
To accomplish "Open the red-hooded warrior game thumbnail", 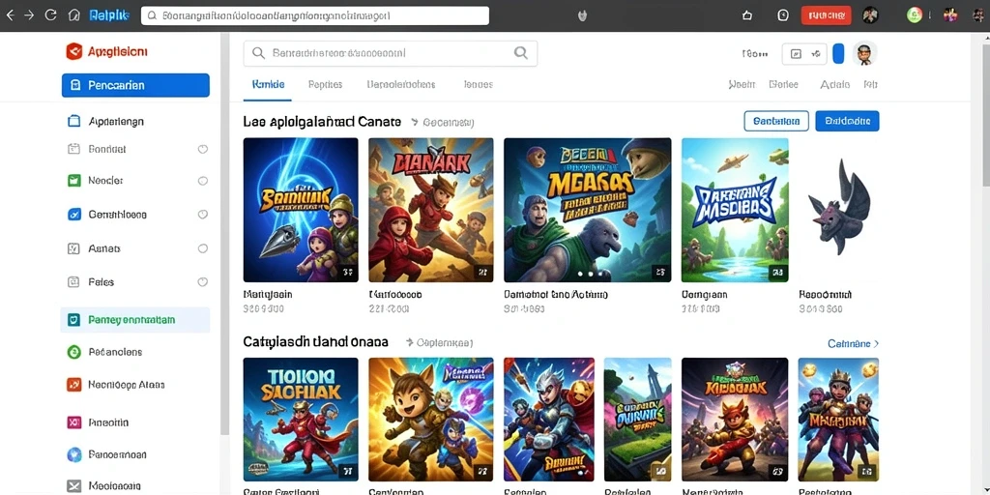I will [430, 210].
